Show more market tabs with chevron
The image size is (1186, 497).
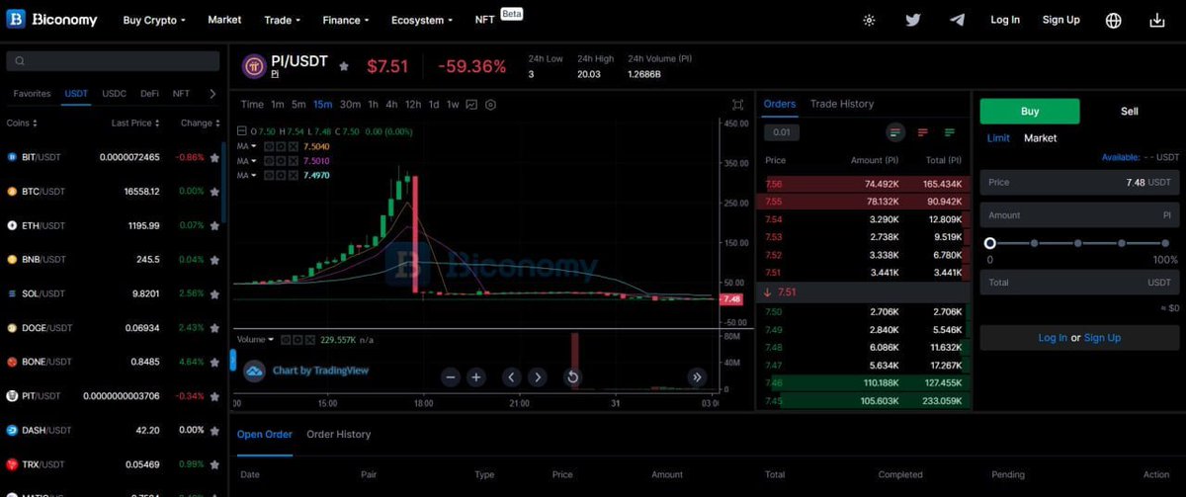pyautogui.click(x=212, y=94)
